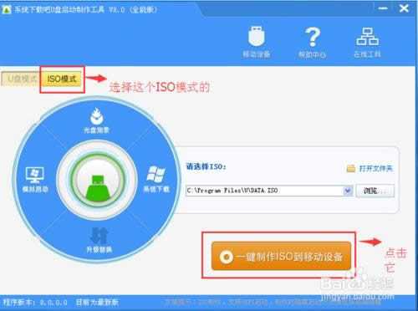Close the window with X

pyautogui.click(x=404, y=8)
